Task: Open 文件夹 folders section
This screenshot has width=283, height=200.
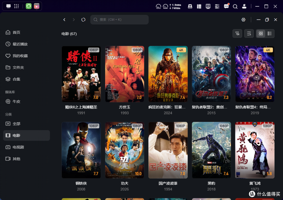Action: click(26, 68)
